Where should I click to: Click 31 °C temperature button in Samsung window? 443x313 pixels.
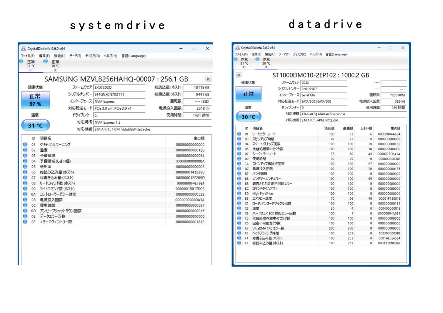click(35, 125)
